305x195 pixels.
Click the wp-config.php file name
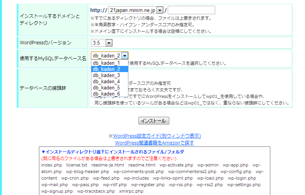pos(236,171)
